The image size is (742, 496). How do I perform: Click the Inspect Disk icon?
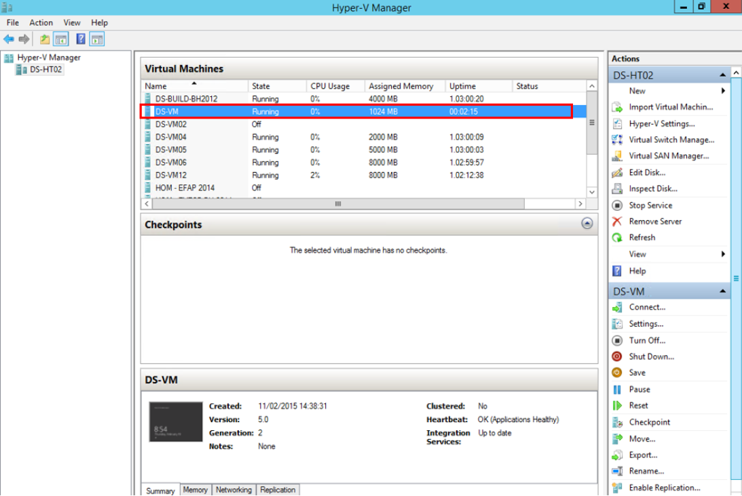(x=617, y=188)
